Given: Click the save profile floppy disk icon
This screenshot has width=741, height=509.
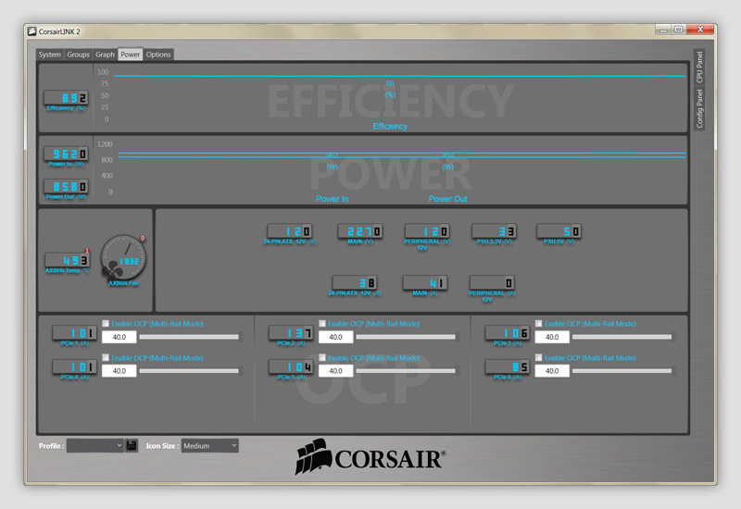Looking at the screenshot, I should tap(132, 445).
